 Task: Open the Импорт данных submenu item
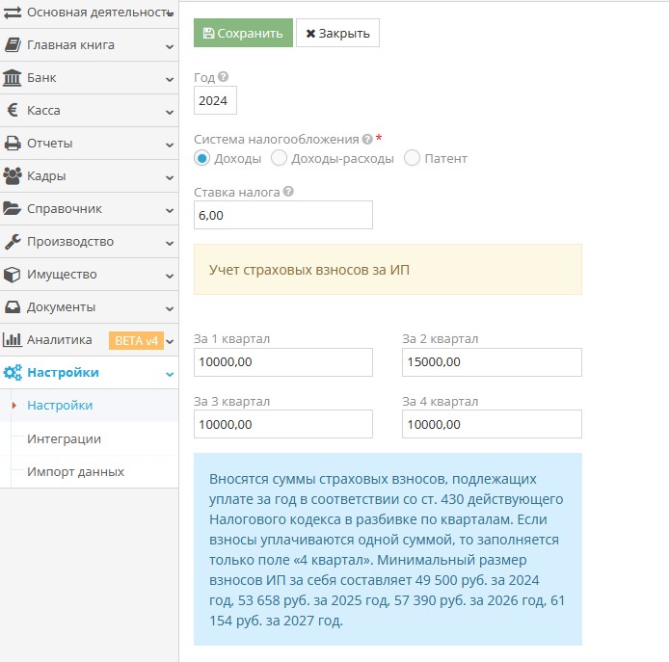[75, 471]
